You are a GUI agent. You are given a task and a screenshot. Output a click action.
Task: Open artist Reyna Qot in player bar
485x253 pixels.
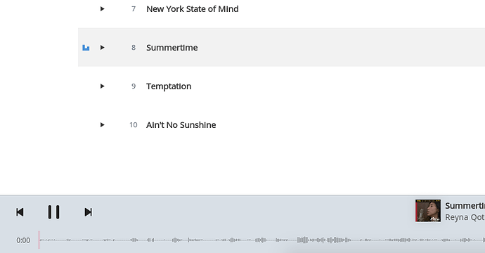[x=465, y=217]
